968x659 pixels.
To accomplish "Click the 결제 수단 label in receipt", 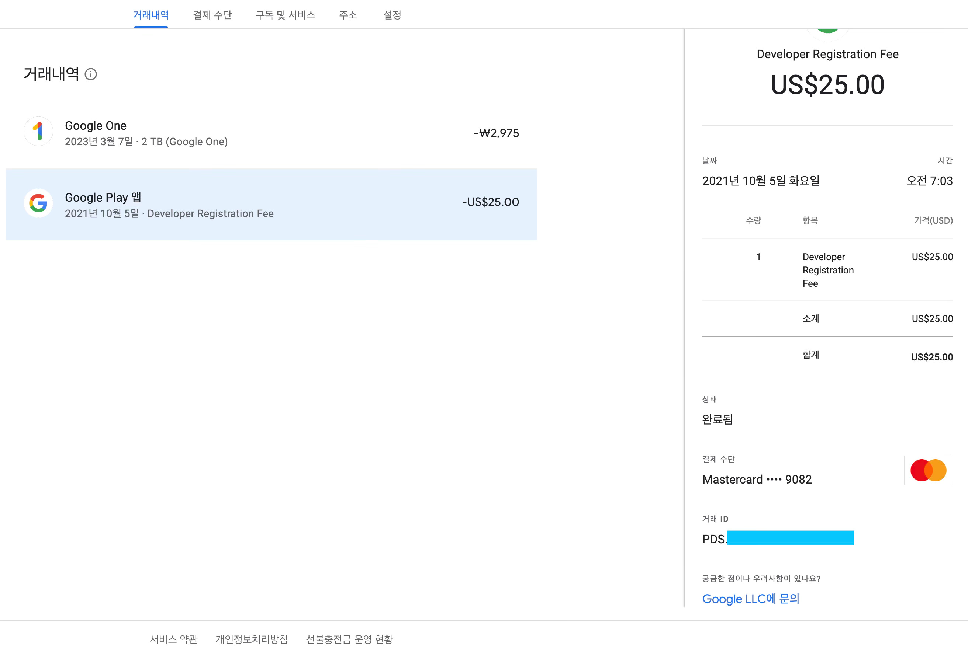I will 719,459.
